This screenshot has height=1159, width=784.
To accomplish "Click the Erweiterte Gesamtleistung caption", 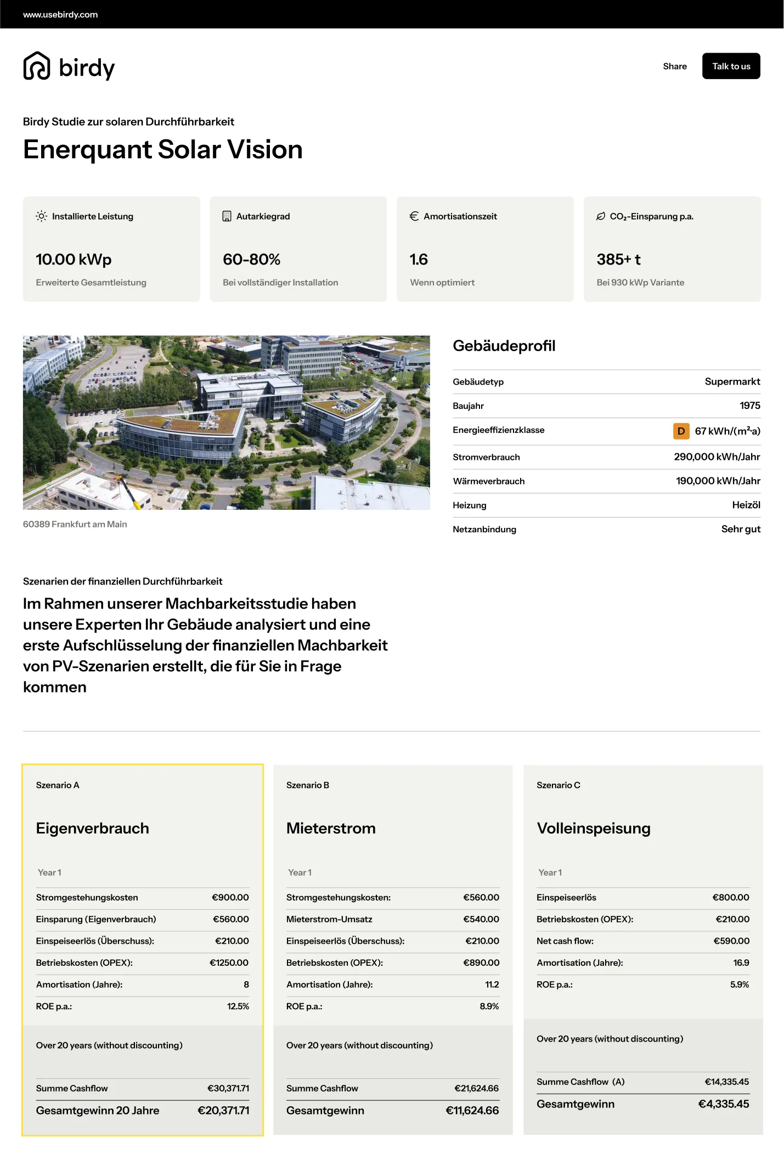I will click(91, 283).
